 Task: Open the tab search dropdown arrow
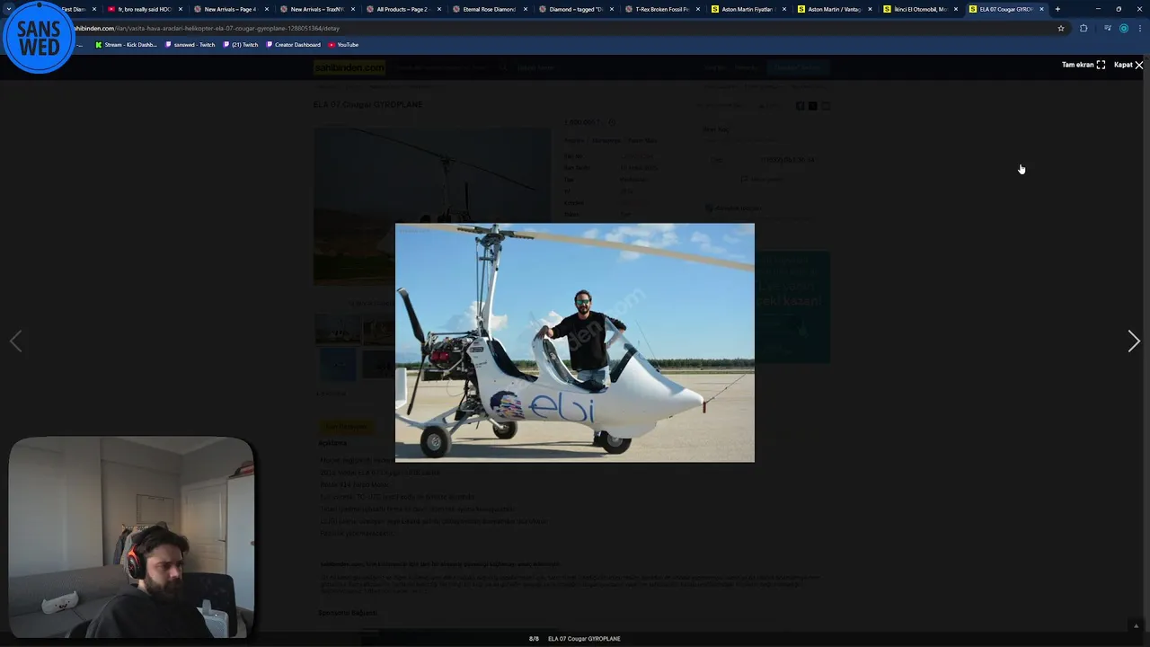point(9,9)
